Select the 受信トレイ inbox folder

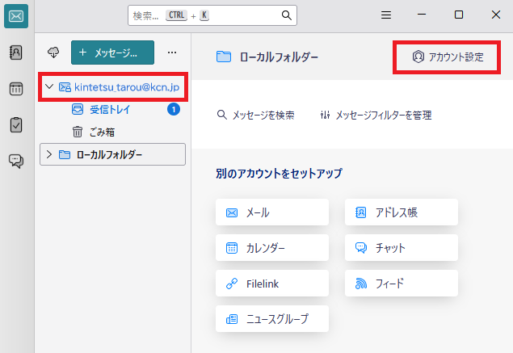point(108,109)
